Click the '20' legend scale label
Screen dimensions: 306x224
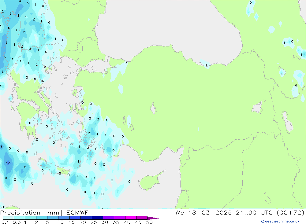point(83,222)
